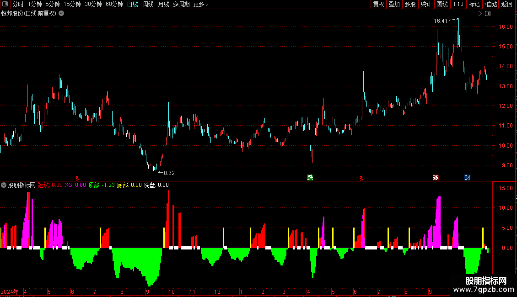Click the 标记 mark button
The height and width of the screenshot is (297, 517).
474,4
